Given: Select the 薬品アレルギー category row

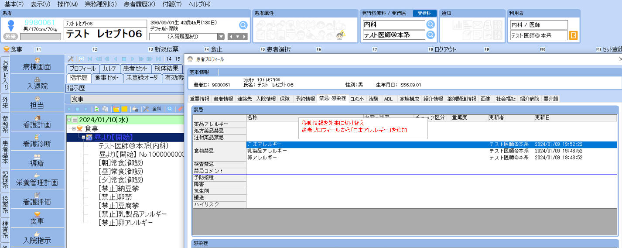Looking at the screenshot, I should [220, 124].
